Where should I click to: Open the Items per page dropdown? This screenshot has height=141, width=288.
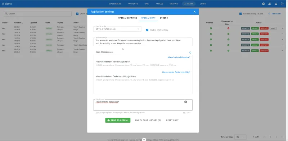(x=240, y=137)
